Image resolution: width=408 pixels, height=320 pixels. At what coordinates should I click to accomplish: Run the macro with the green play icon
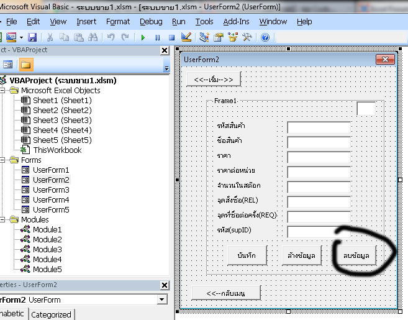tap(143, 37)
